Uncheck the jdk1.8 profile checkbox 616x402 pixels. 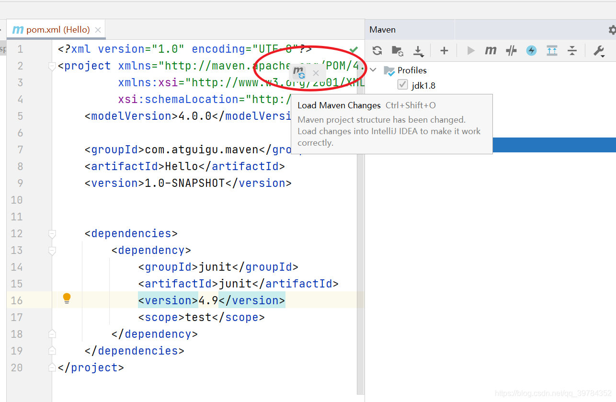402,85
